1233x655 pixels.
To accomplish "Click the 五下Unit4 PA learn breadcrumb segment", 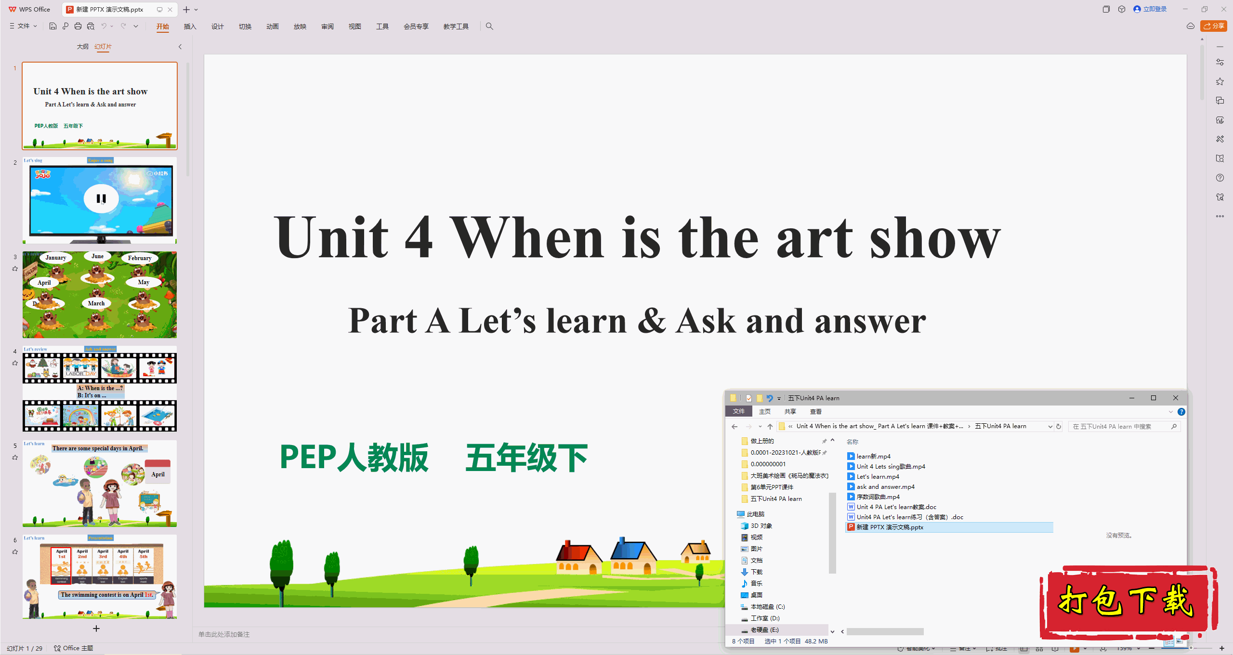I will pyautogui.click(x=1000, y=426).
